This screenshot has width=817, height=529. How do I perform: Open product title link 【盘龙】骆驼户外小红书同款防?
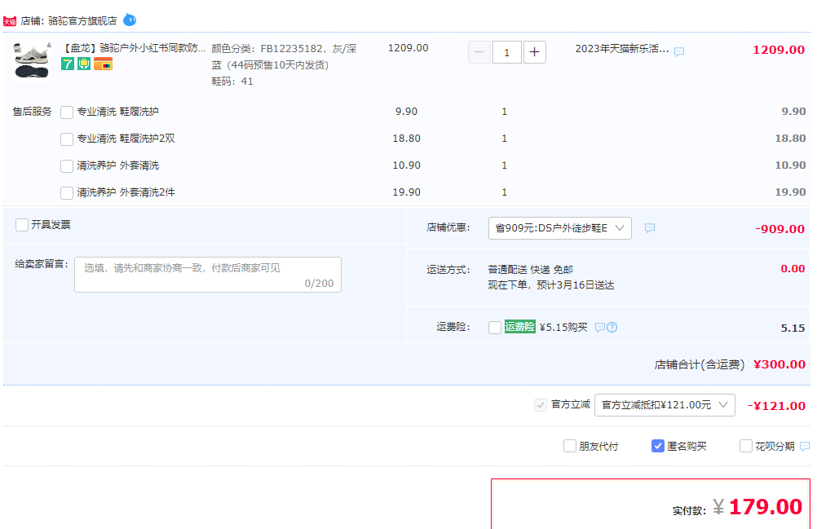[x=134, y=48]
